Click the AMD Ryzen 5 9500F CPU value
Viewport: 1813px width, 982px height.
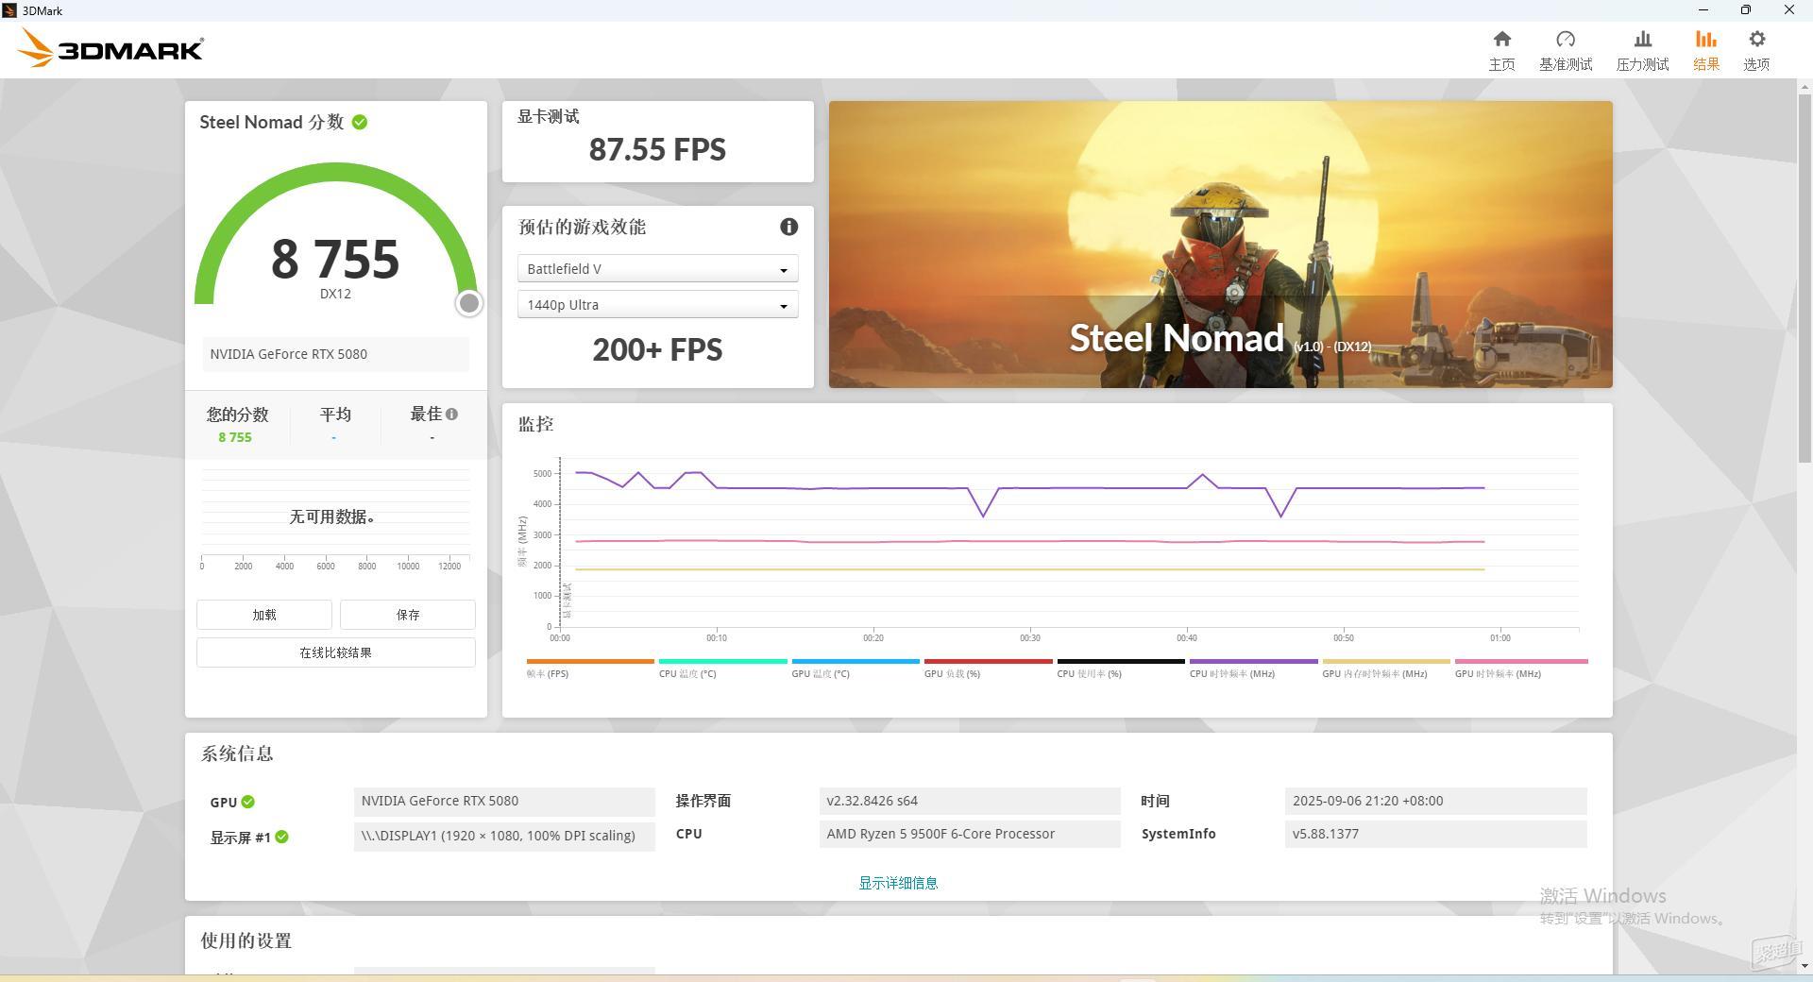tap(970, 834)
